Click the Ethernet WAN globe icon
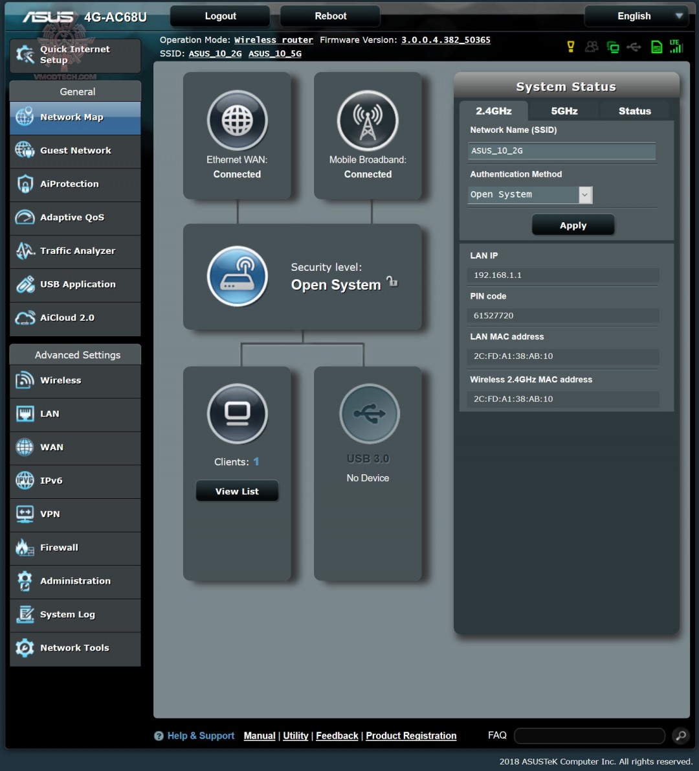 [238, 121]
